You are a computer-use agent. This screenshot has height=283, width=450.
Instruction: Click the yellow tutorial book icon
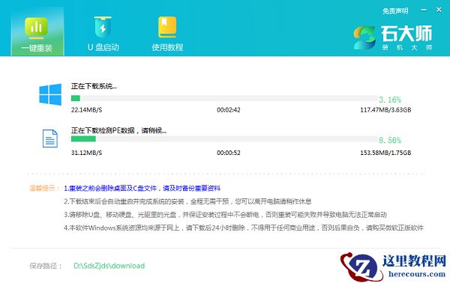(167, 27)
